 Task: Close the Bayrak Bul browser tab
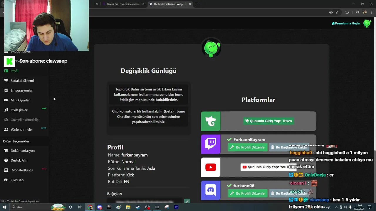[x=143, y=4]
